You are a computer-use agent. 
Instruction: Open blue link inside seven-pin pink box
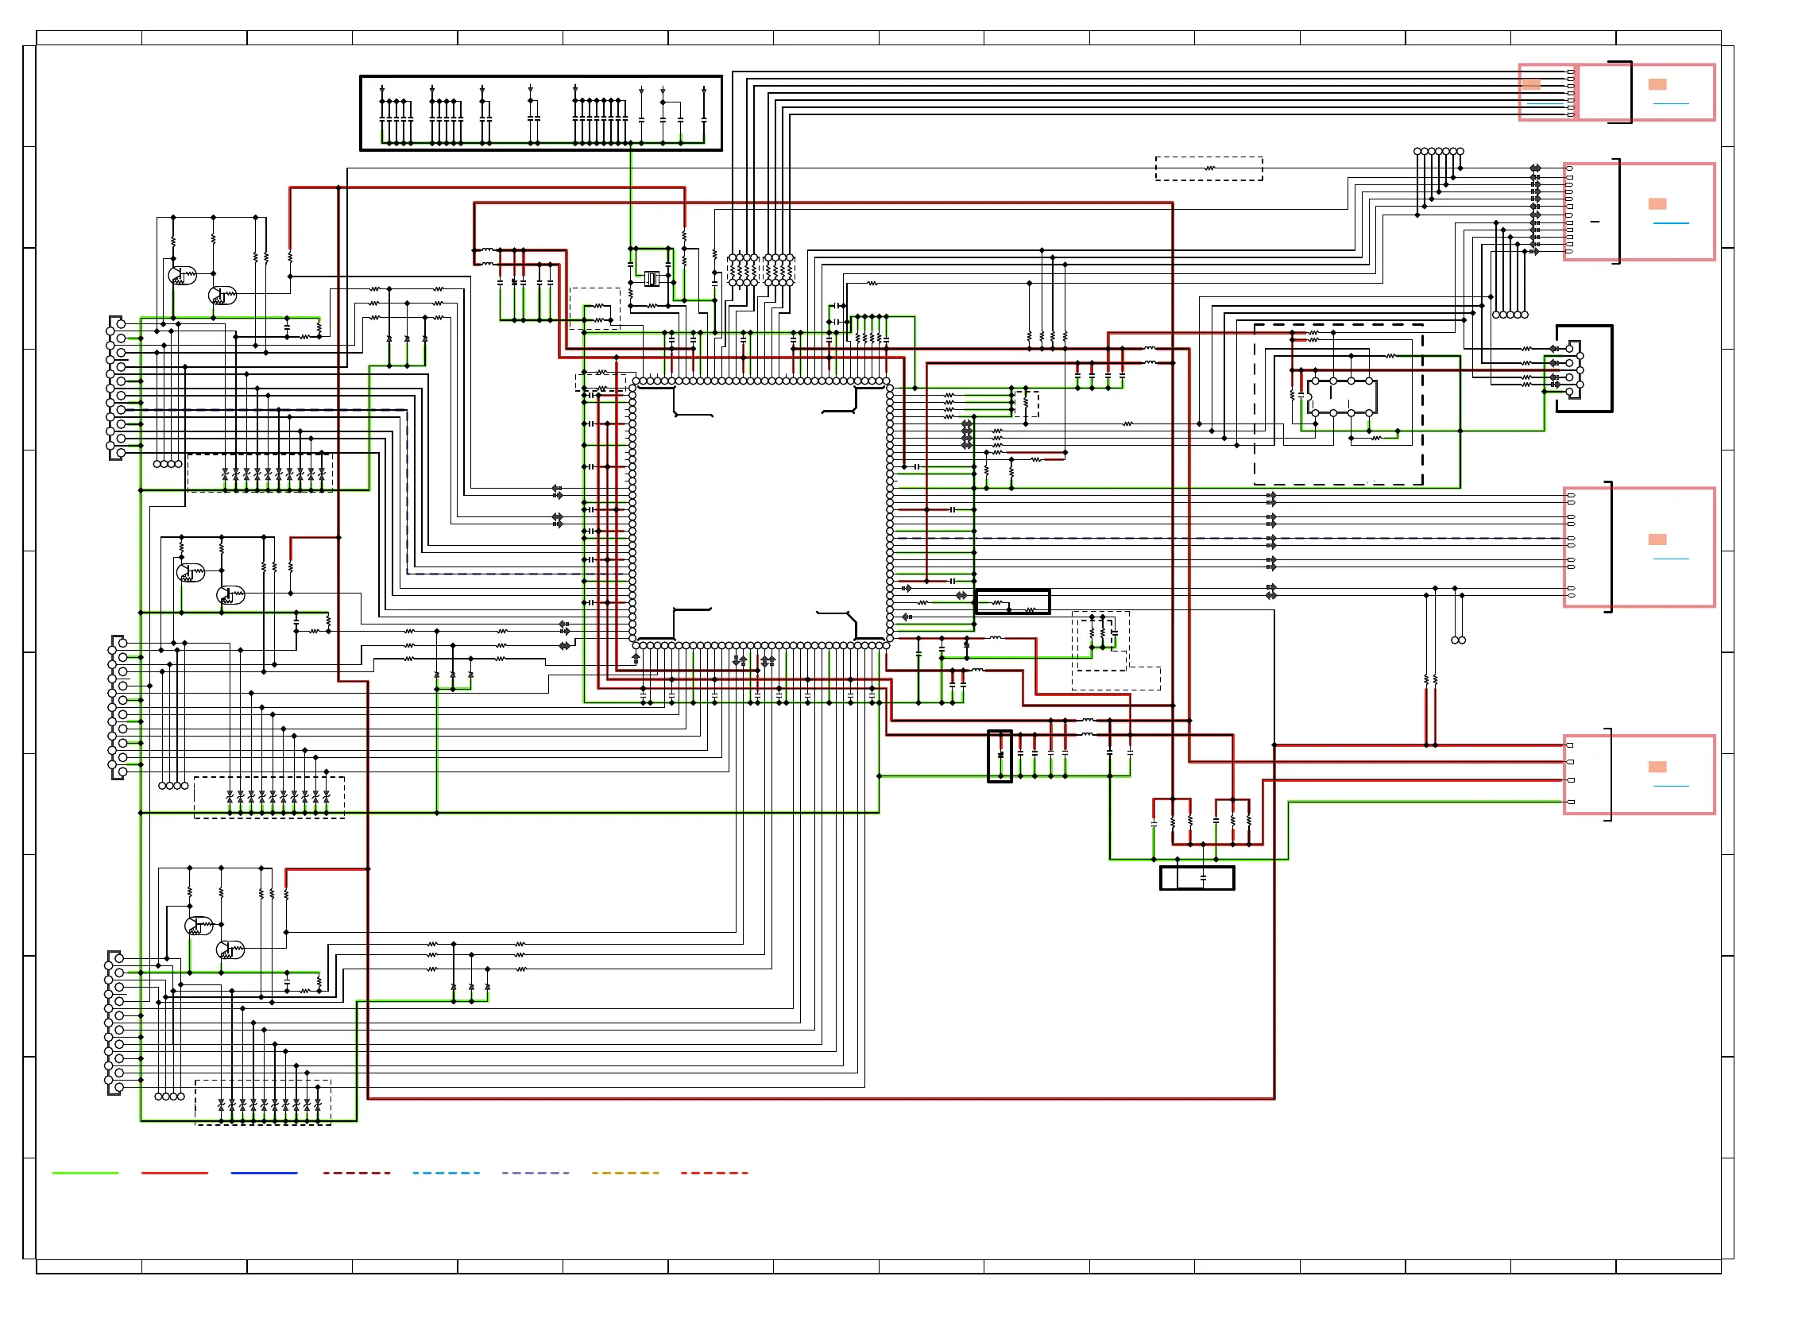click(x=1545, y=104)
